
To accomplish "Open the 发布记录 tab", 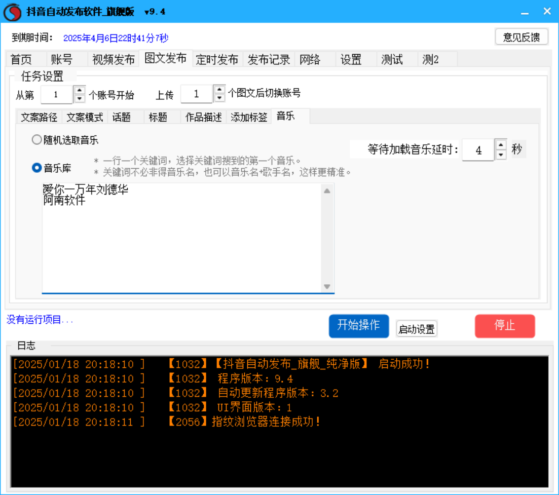I will tap(269, 59).
